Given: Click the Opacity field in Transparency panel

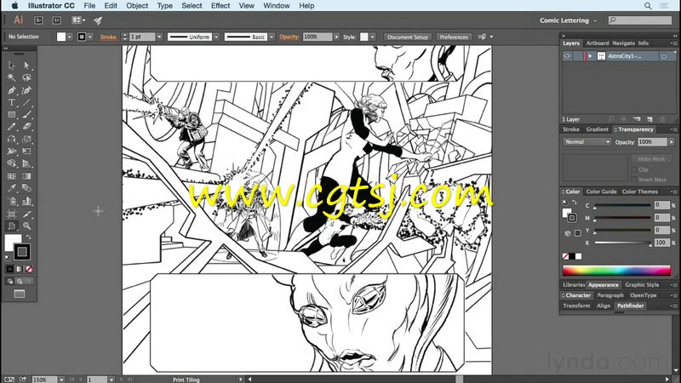Looking at the screenshot, I should (x=652, y=142).
